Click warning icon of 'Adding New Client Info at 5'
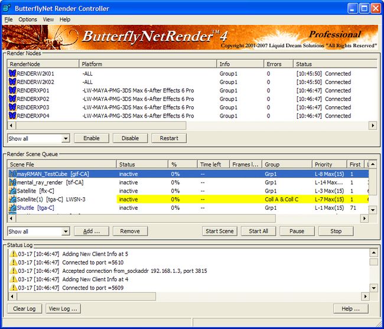The height and width of the screenshot is (329, 384). pos(14,254)
